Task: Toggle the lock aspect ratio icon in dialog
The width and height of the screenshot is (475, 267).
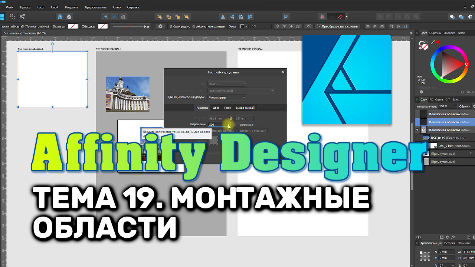Action: coord(230,118)
